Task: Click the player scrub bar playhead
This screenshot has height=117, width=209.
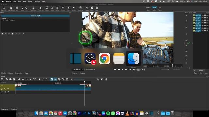Action: tap(172, 65)
